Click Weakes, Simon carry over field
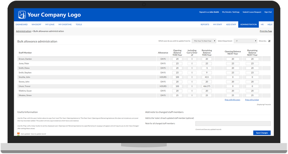Image resolution: width=288 pixels, height=154 pixels. tap(192, 95)
